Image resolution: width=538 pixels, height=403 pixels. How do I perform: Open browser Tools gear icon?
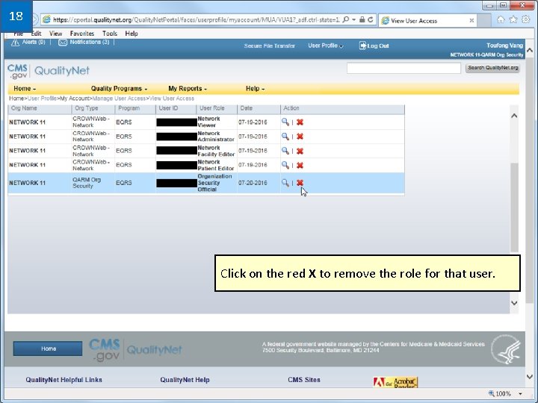(x=525, y=19)
